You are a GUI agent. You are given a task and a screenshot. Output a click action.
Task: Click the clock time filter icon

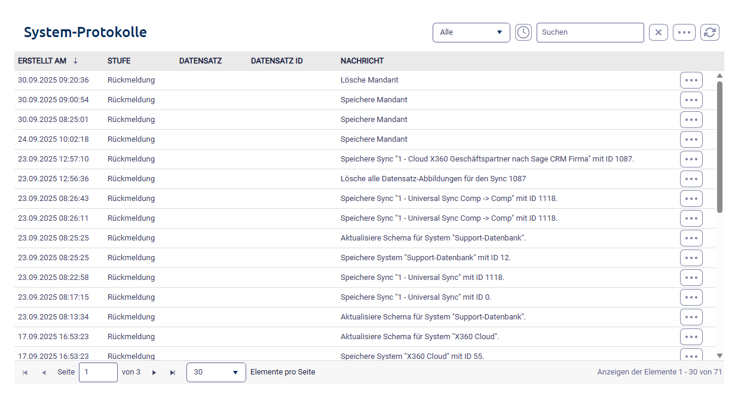point(523,32)
